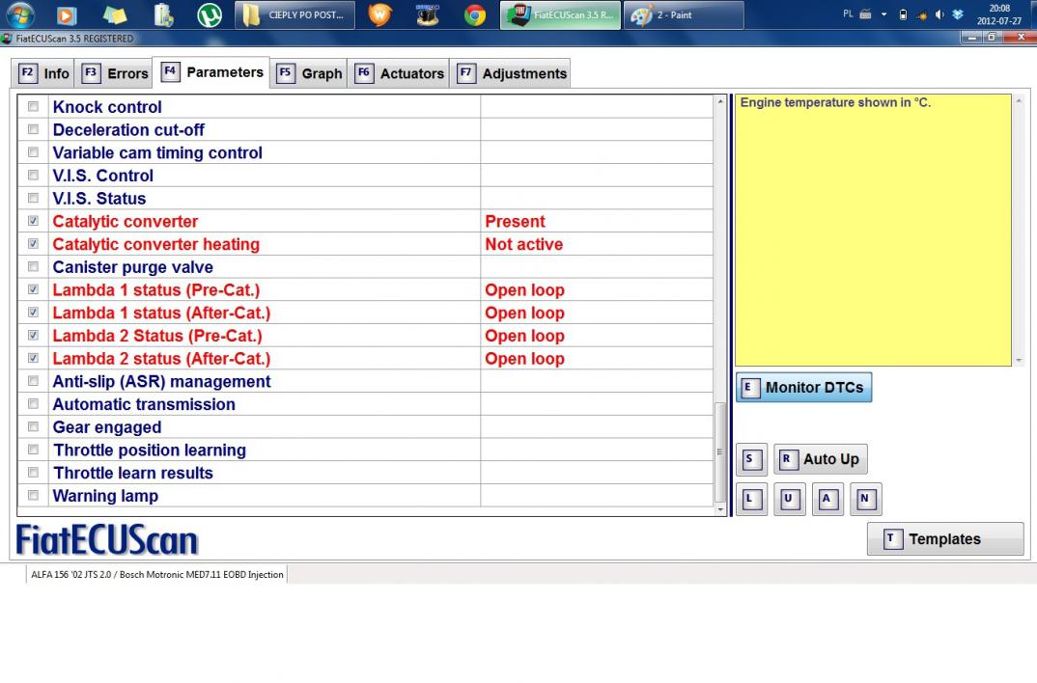The image size is (1037, 683).
Task: Click the Throttle position learning label
Action: 150,451
